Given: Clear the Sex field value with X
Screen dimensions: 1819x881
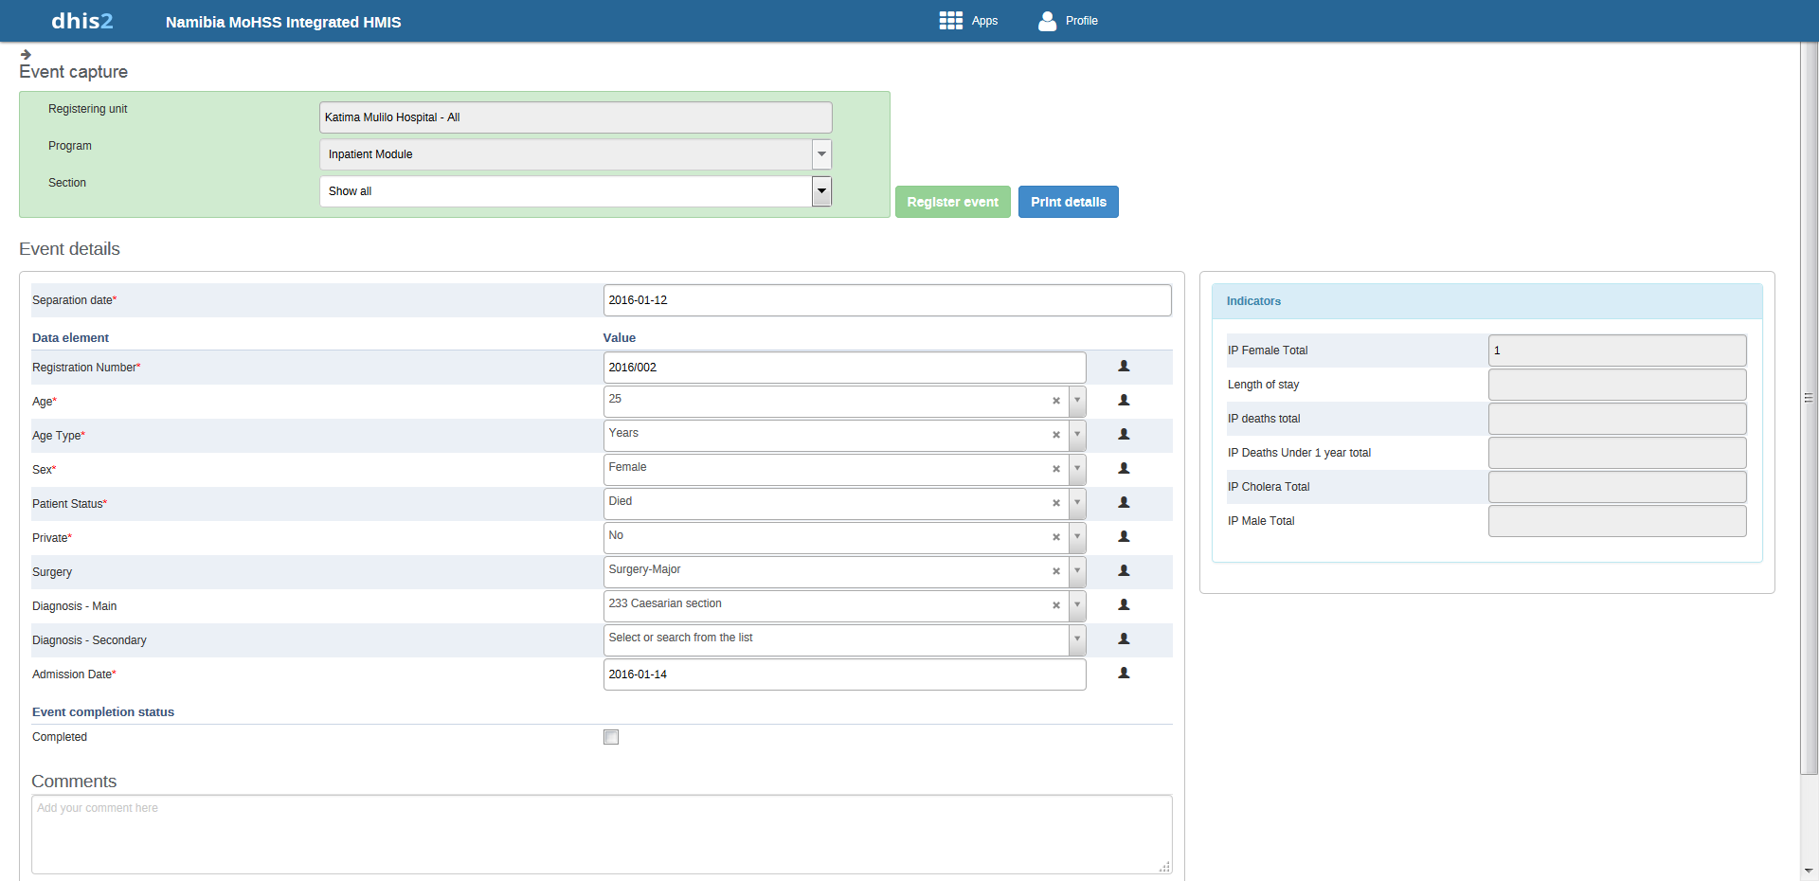Looking at the screenshot, I should click(x=1055, y=469).
